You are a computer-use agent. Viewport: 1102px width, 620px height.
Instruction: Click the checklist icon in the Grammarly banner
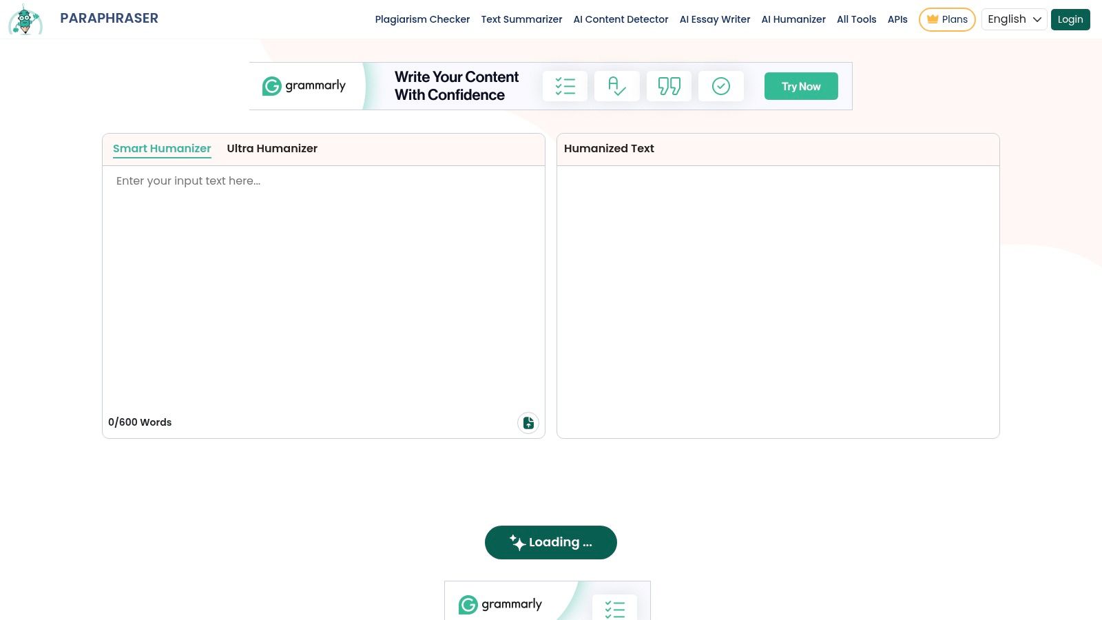coord(565,85)
